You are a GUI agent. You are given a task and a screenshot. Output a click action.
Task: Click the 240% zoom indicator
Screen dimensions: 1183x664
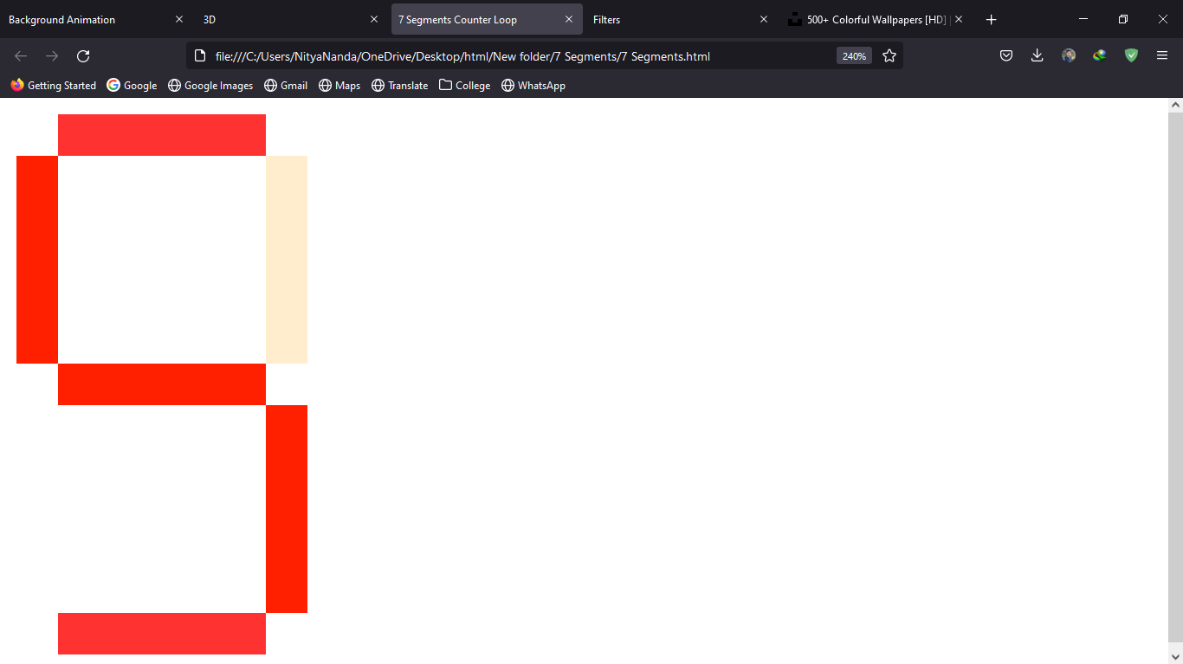click(x=853, y=55)
